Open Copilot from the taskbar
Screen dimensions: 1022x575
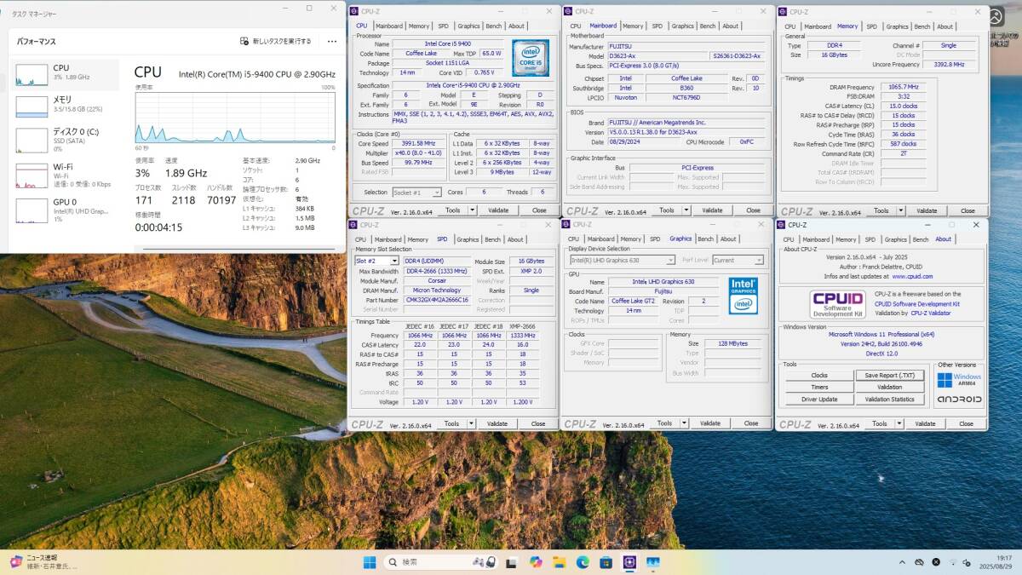(x=535, y=562)
